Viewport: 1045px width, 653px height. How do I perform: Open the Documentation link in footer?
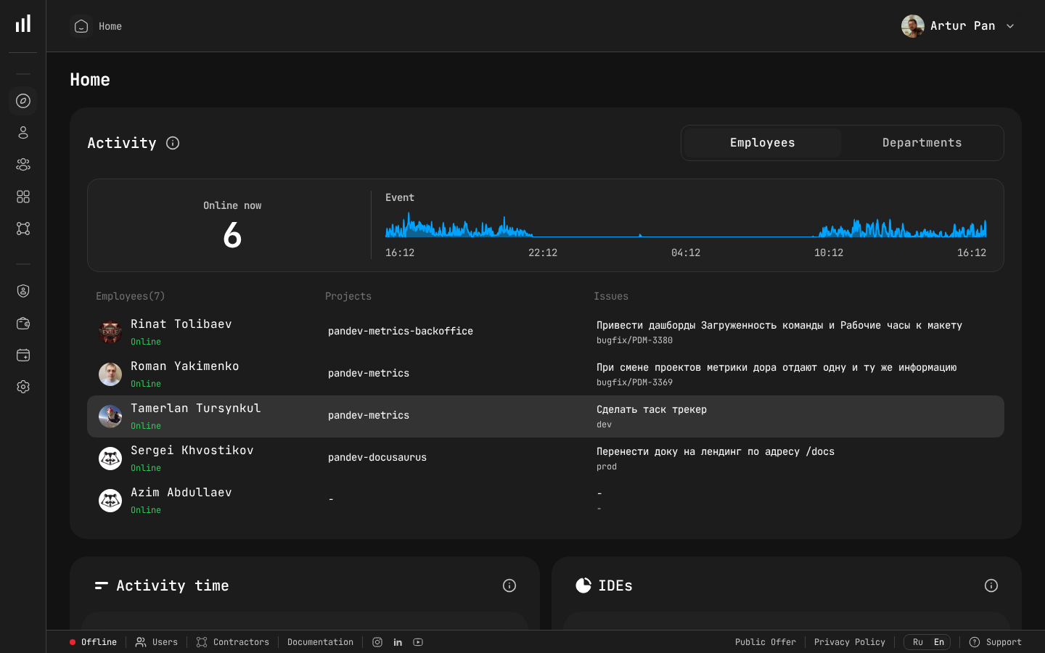click(x=320, y=642)
